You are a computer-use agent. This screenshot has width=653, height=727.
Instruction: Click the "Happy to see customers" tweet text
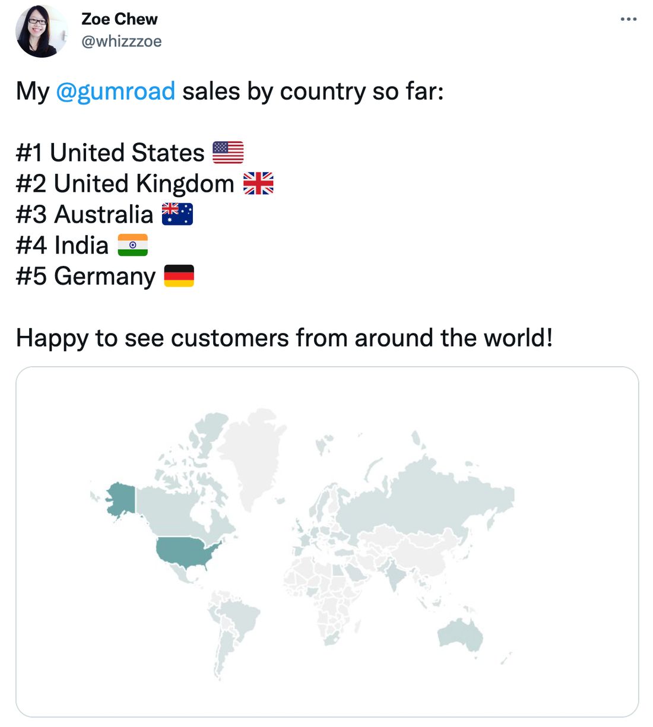284,338
